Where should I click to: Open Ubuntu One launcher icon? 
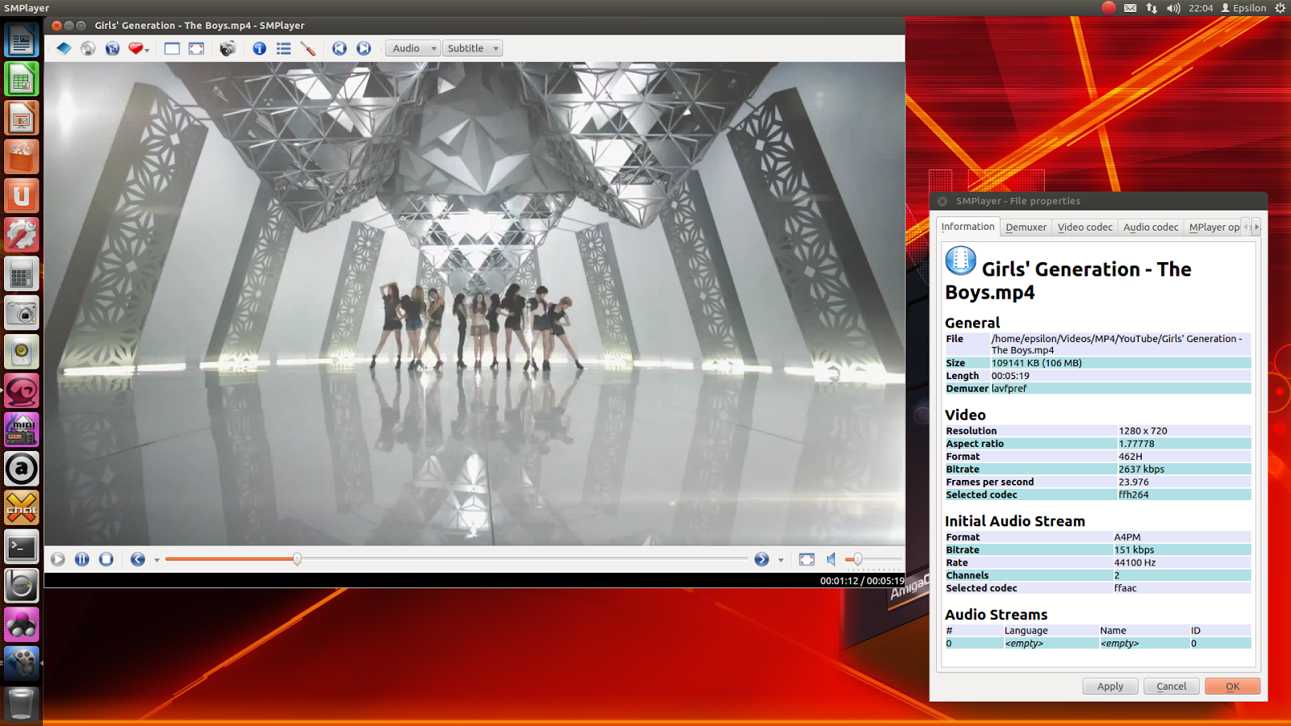click(x=22, y=195)
